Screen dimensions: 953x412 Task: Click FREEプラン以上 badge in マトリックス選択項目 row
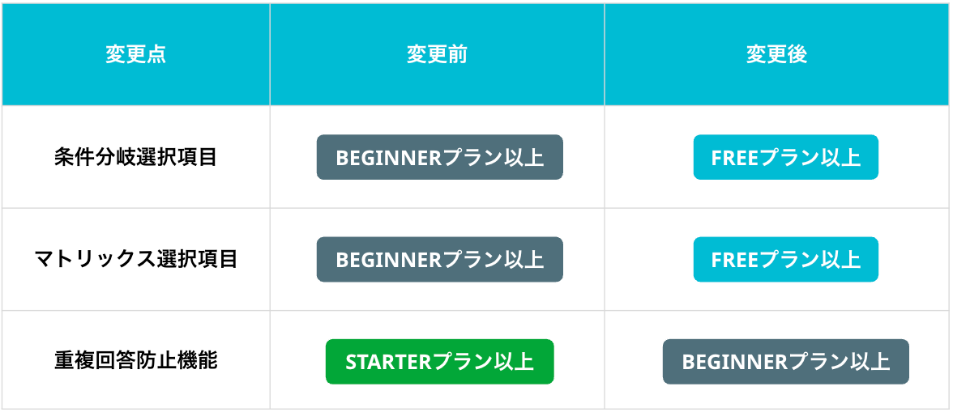pos(785,259)
